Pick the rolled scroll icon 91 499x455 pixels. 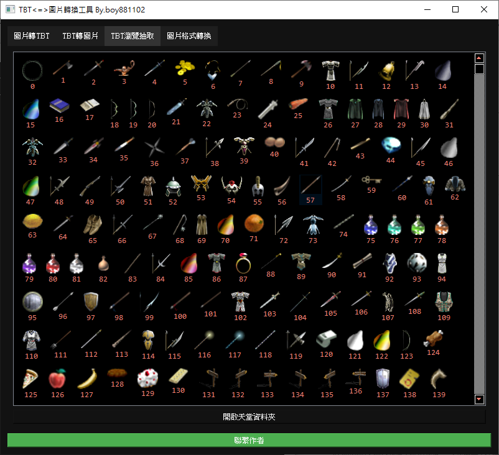pos(362,260)
